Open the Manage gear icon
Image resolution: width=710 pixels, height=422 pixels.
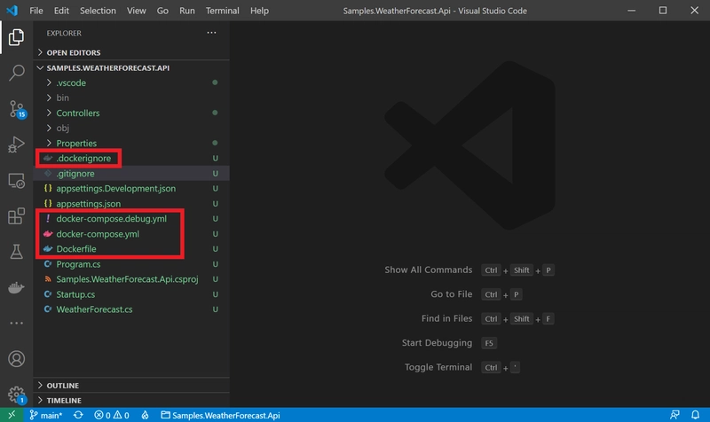pyautogui.click(x=17, y=395)
